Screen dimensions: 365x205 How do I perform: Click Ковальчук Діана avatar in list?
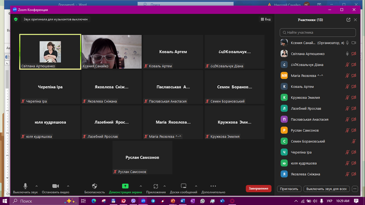[x=284, y=65]
